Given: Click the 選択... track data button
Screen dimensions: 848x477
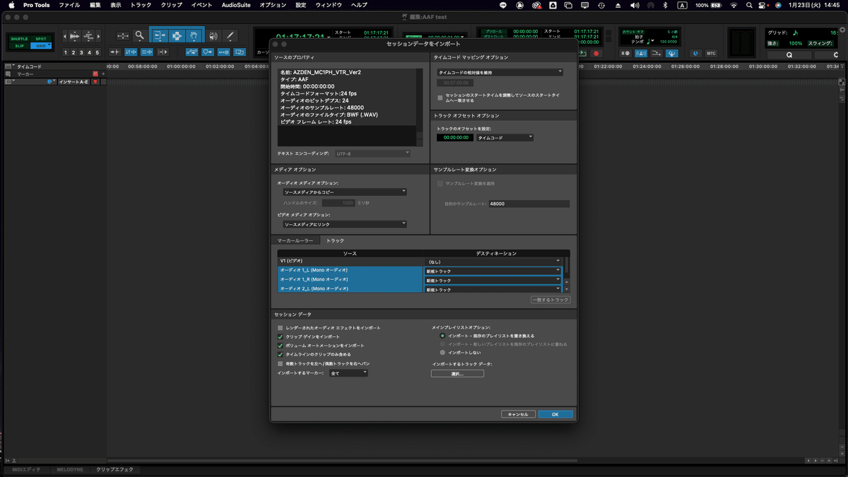Looking at the screenshot, I should click(457, 373).
